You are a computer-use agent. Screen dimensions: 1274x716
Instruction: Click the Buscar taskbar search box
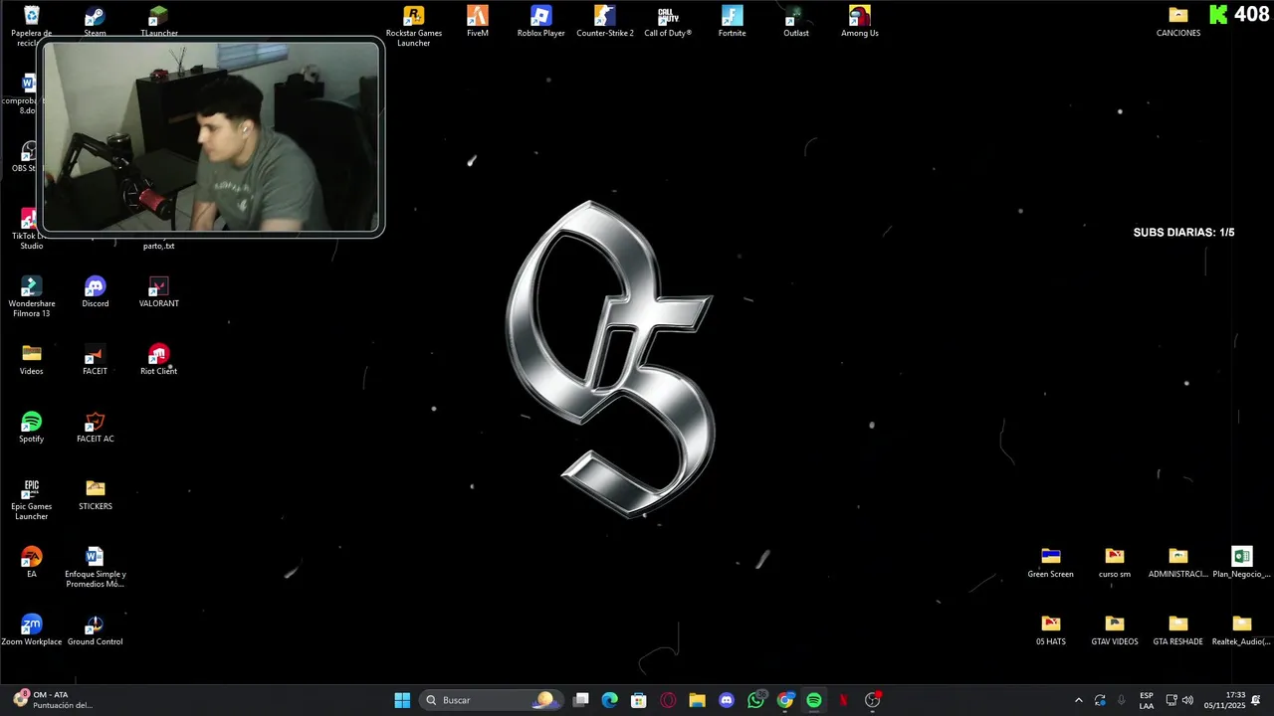(x=491, y=700)
